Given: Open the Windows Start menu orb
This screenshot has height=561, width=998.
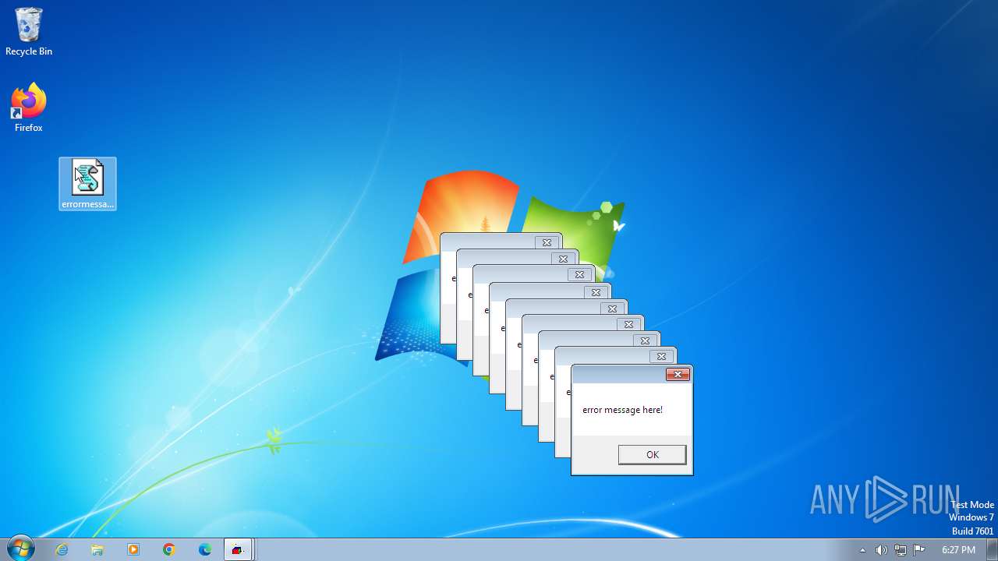Looking at the screenshot, I should [x=19, y=549].
